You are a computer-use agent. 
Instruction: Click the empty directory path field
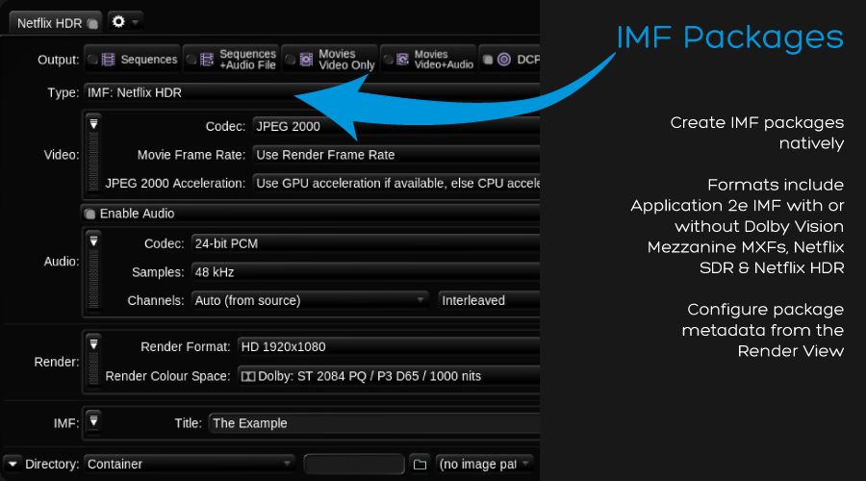[354, 464]
